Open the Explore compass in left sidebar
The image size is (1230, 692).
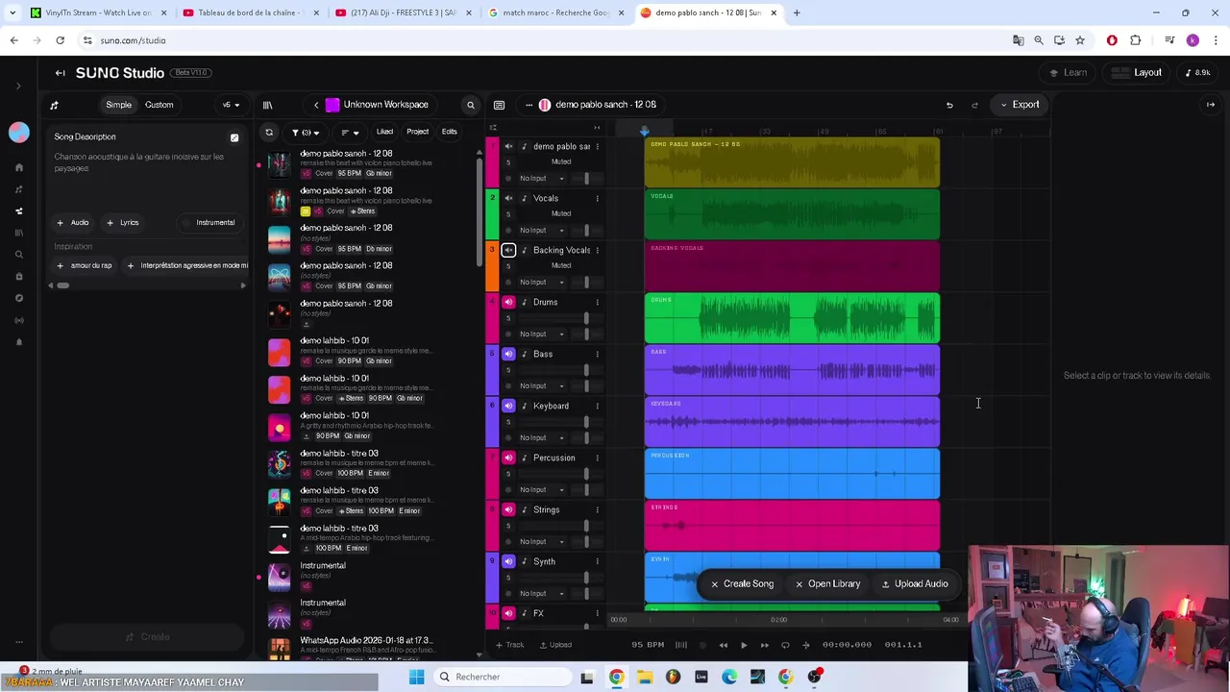[x=18, y=298]
